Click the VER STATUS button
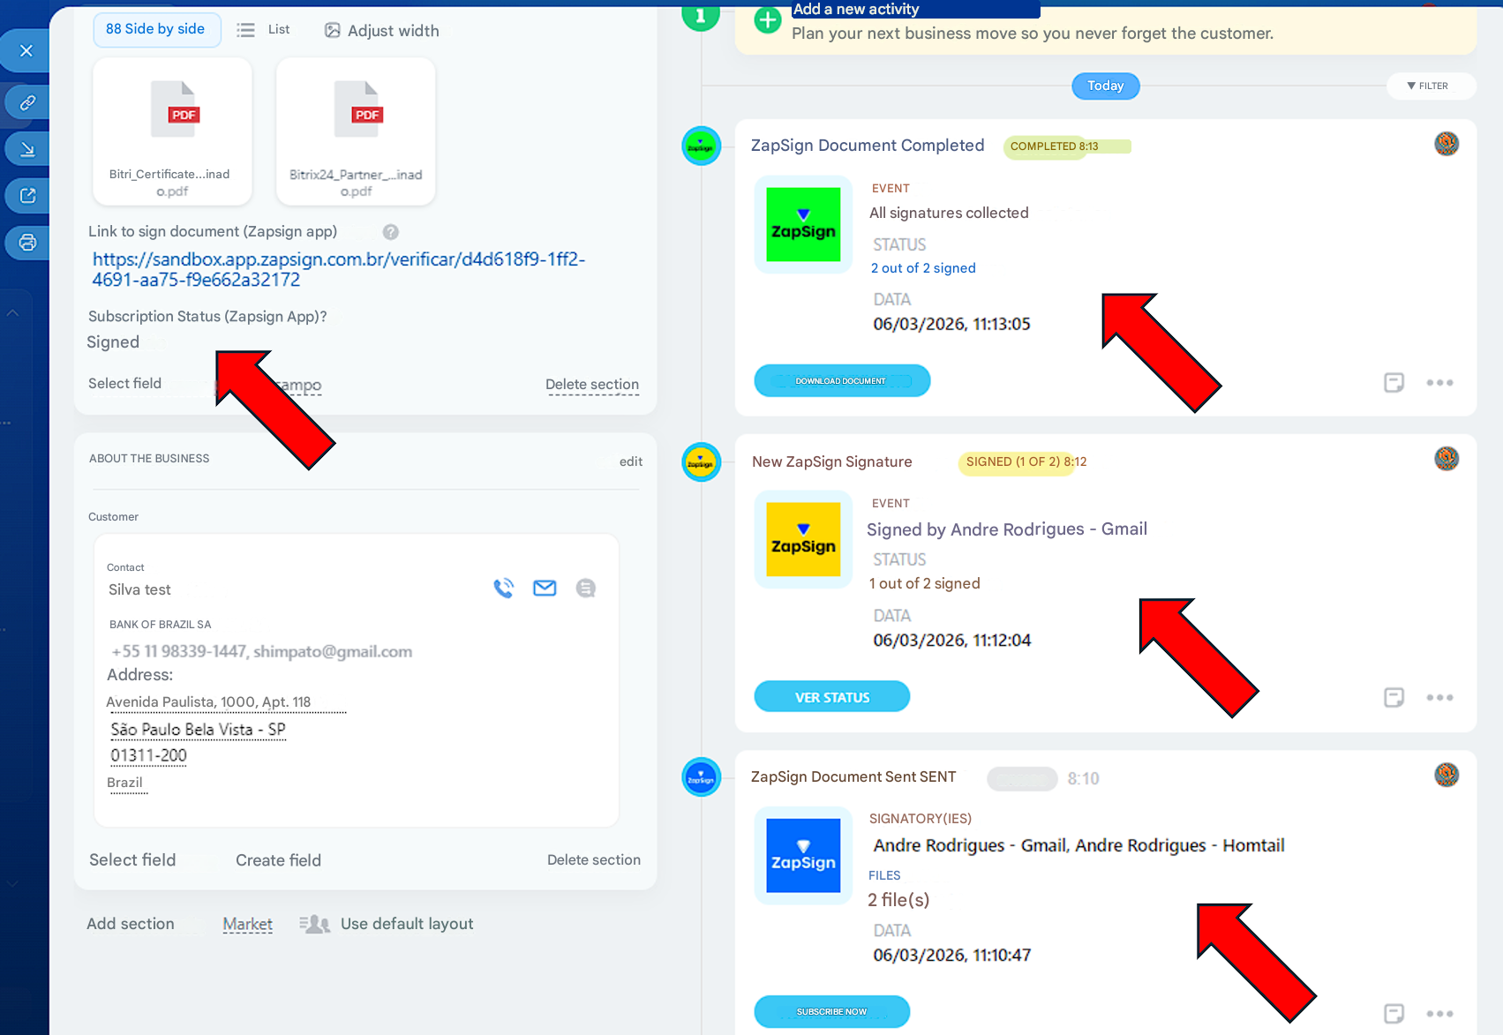The height and width of the screenshot is (1035, 1503). click(831, 697)
